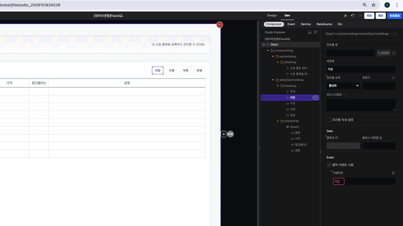
Task: Click the sheetWrap folder icon
Action: 282,121
